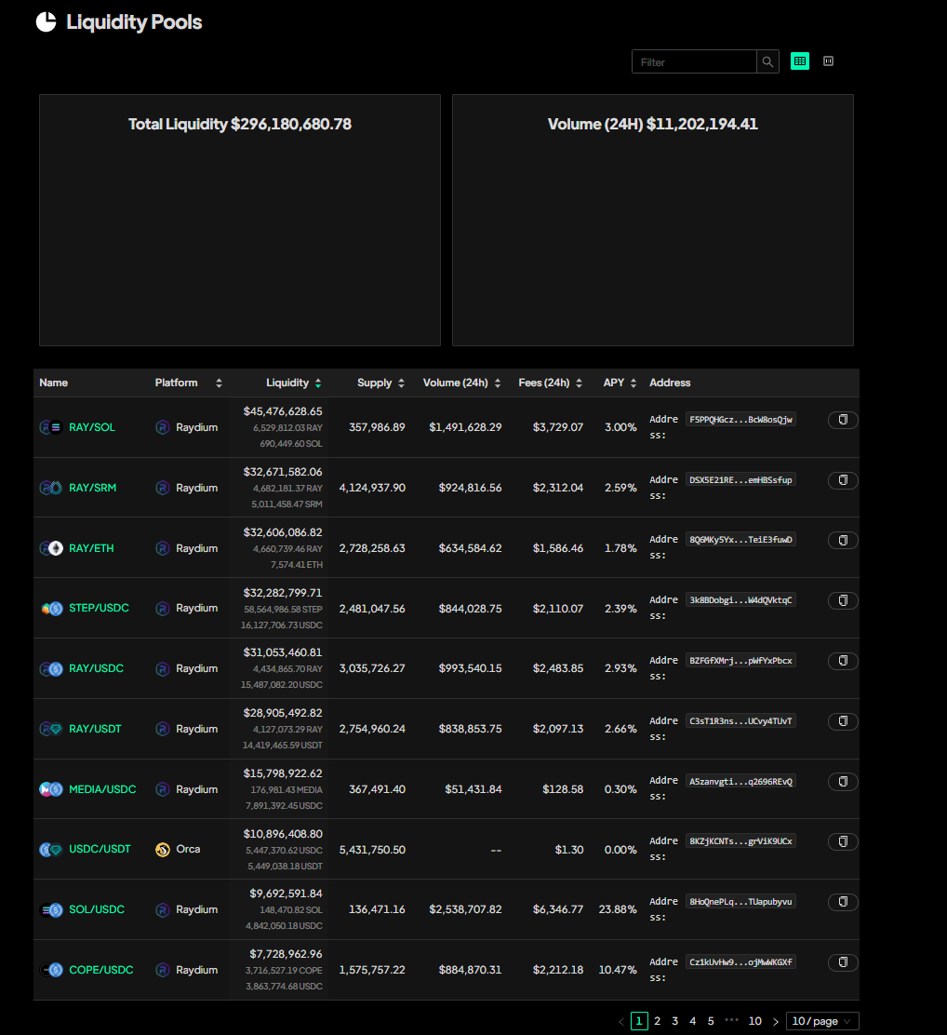Copy address of RAY/SRM pool

[843, 480]
